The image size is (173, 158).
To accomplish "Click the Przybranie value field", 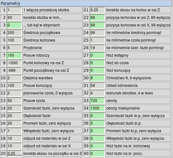I will point(14,48).
